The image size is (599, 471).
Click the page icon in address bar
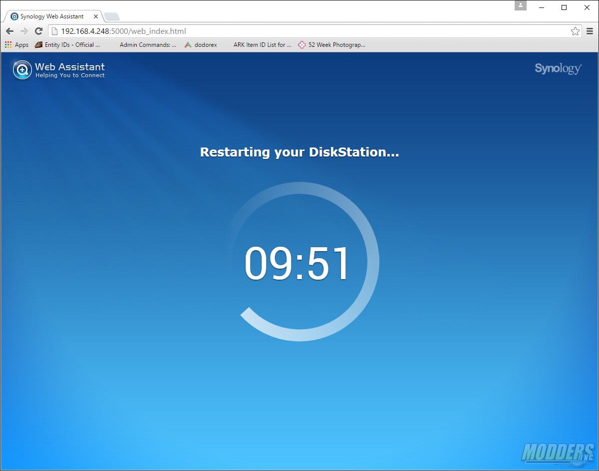pyautogui.click(x=55, y=31)
